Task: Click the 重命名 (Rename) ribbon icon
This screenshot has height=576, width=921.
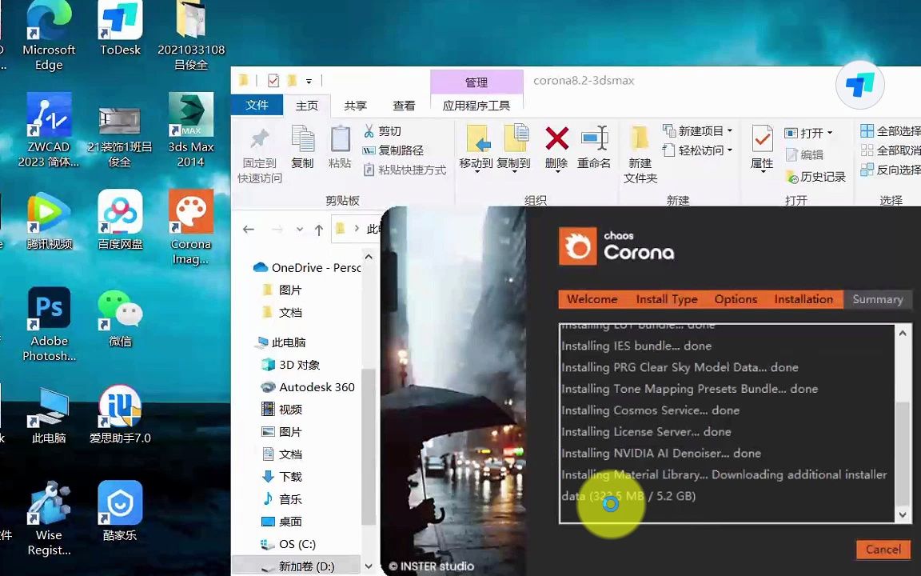Action: (x=594, y=148)
